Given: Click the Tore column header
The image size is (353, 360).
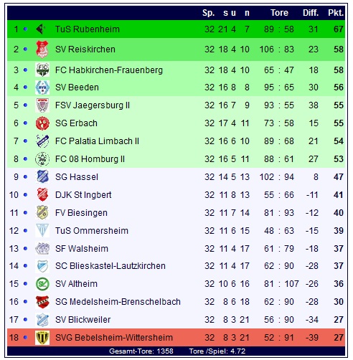Looking at the screenshot, I should pyautogui.click(x=279, y=13).
